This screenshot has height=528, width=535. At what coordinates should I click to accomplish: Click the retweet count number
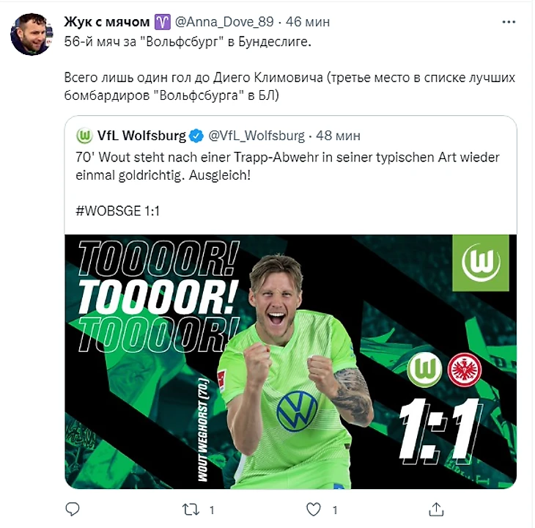coord(212,510)
